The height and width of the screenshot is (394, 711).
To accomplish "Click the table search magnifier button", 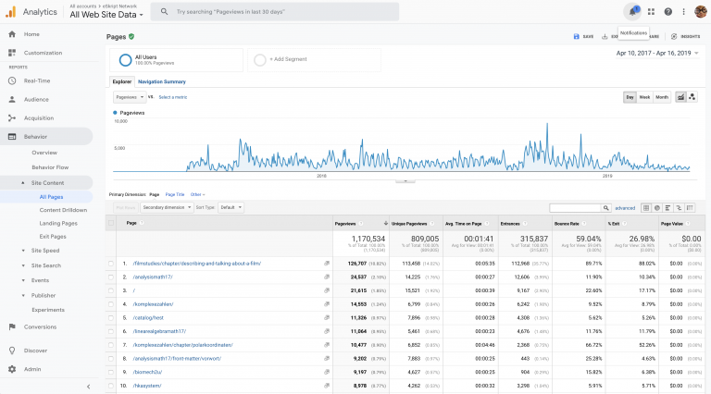I will point(605,208).
